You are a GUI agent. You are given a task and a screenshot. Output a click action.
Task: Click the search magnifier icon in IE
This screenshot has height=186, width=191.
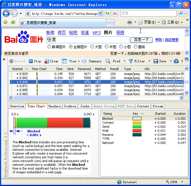(x=181, y=13)
